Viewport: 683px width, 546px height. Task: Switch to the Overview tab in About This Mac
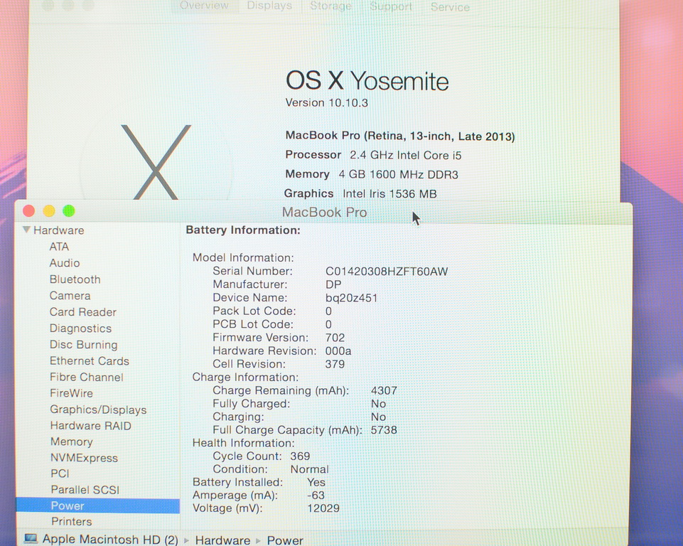pos(204,6)
